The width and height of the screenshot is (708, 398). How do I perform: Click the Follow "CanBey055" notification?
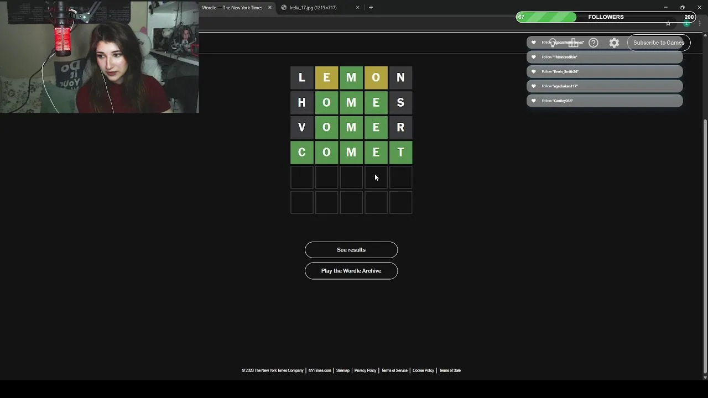pos(605,101)
